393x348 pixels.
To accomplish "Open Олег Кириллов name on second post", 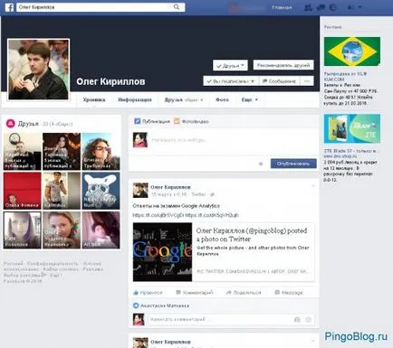I will pyautogui.click(x=170, y=342).
